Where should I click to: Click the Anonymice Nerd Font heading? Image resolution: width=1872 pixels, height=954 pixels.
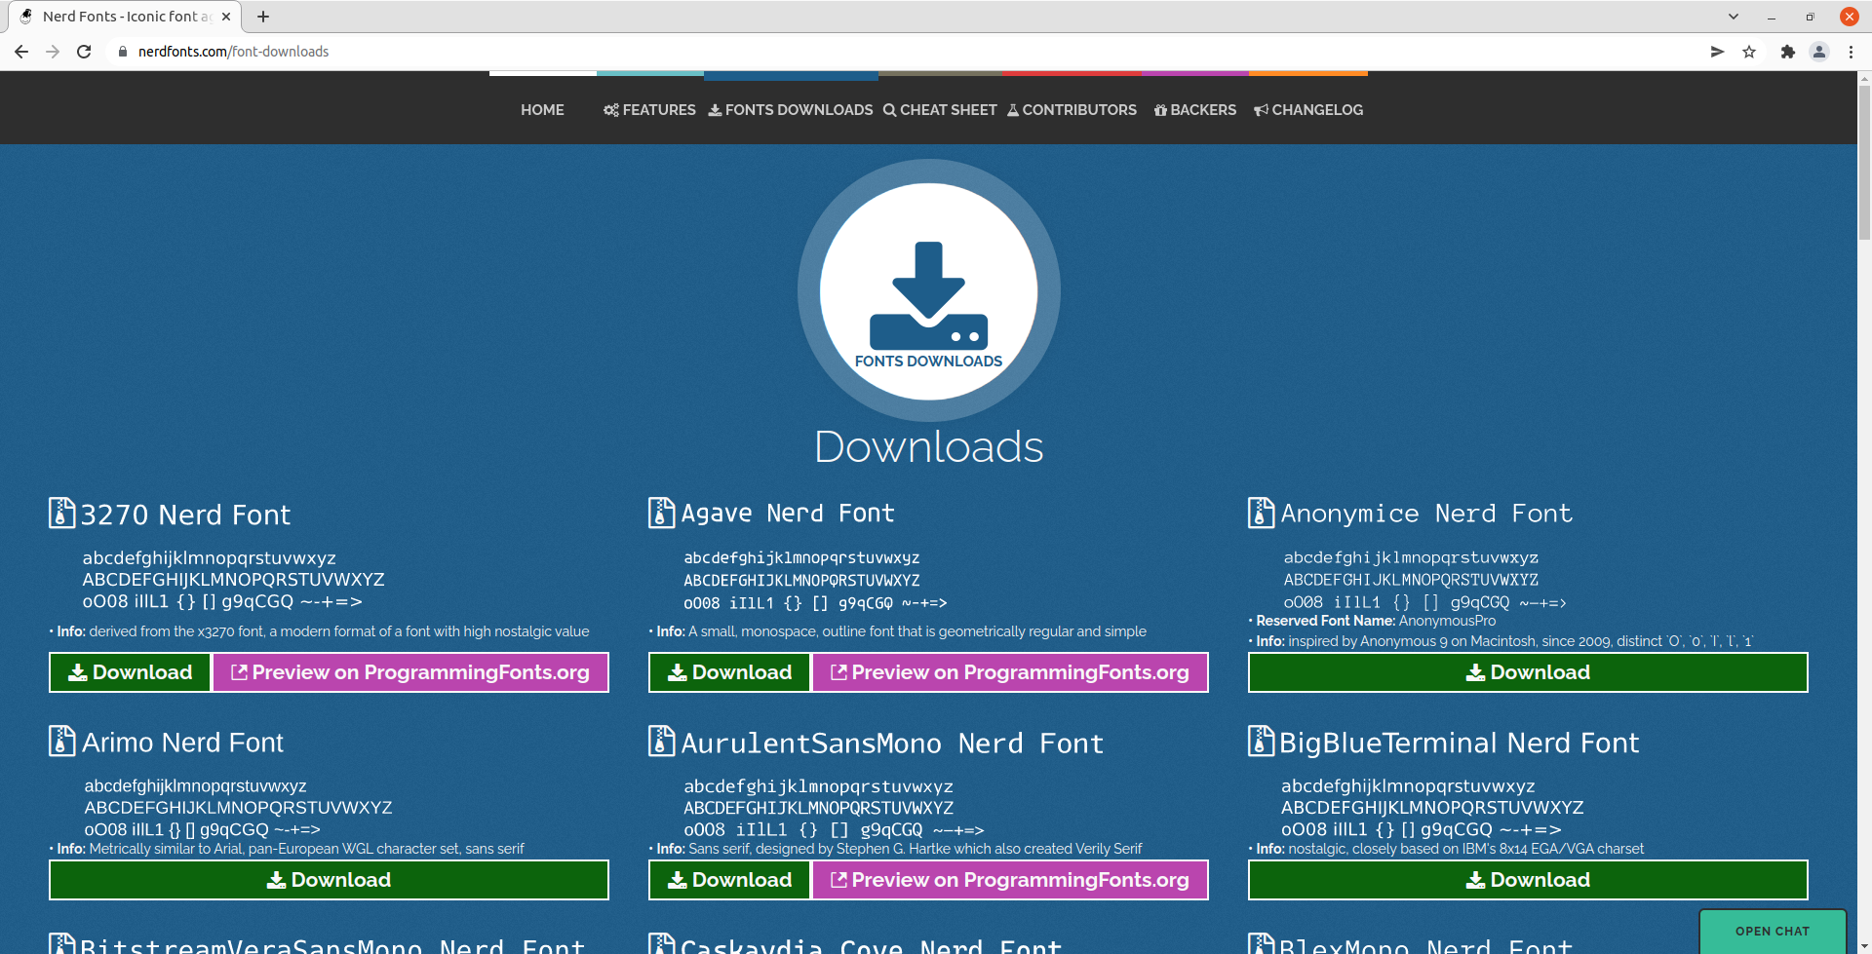tap(1426, 514)
